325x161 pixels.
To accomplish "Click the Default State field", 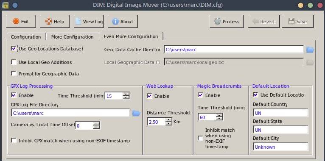I will (x=280, y=130).
